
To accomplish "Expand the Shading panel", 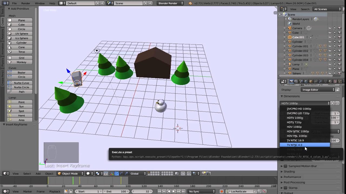I will point(289,171).
